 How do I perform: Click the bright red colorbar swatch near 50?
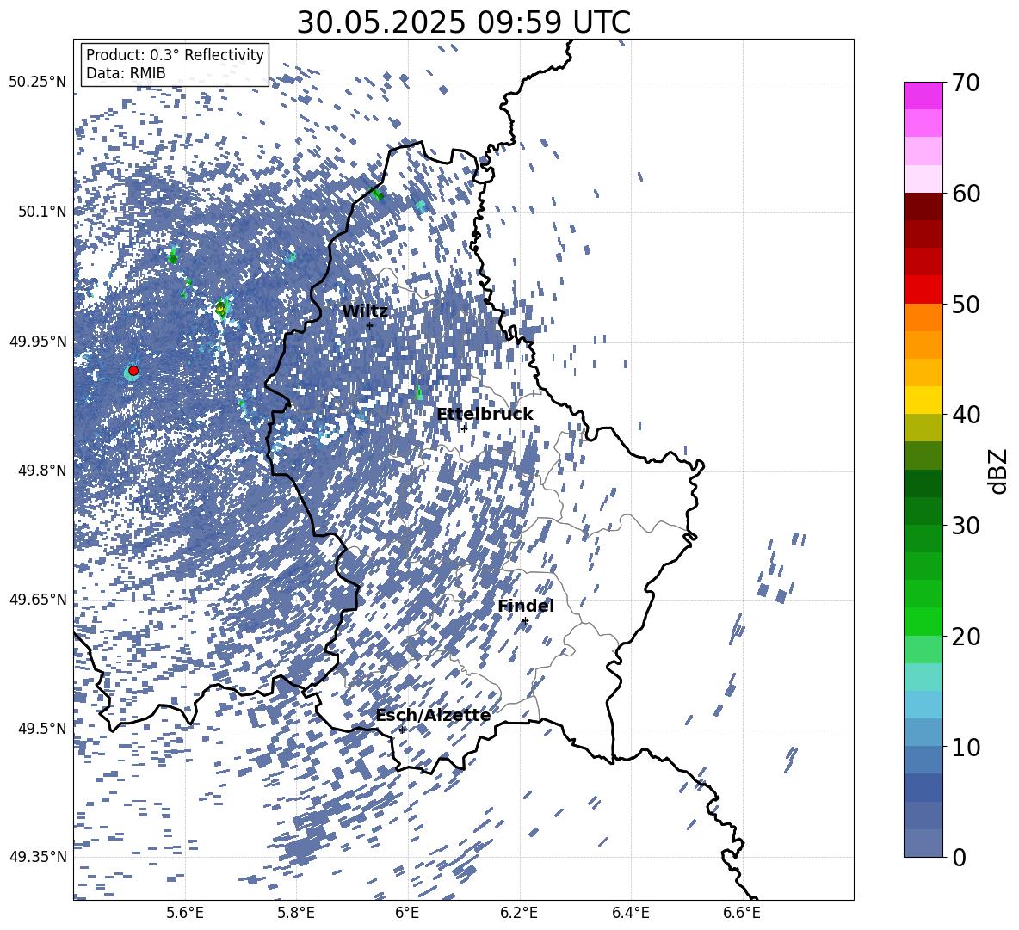pyautogui.click(x=923, y=290)
